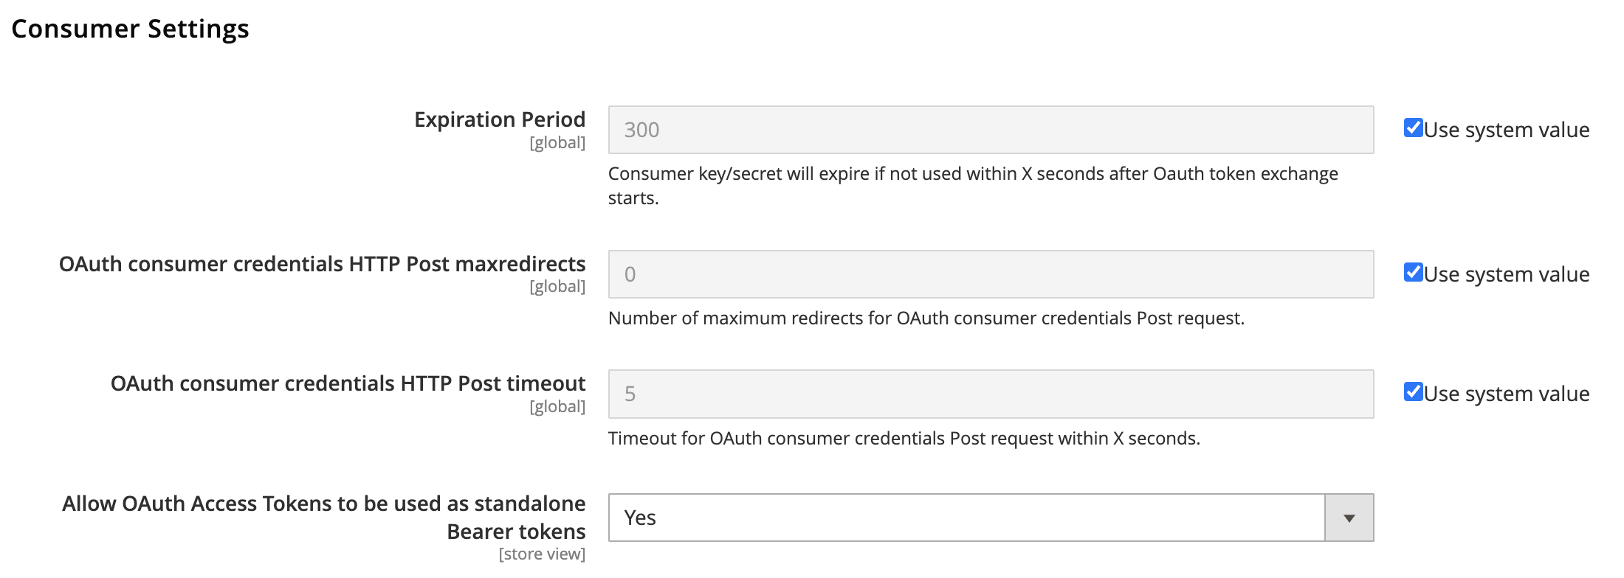
Task: Uncheck Use system value for Expiration Period
Action: pyautogui.click(x=1413, y=128)
